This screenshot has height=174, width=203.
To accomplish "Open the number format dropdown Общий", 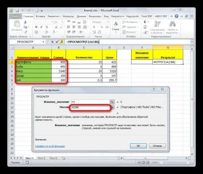I will tap(108, 22).
